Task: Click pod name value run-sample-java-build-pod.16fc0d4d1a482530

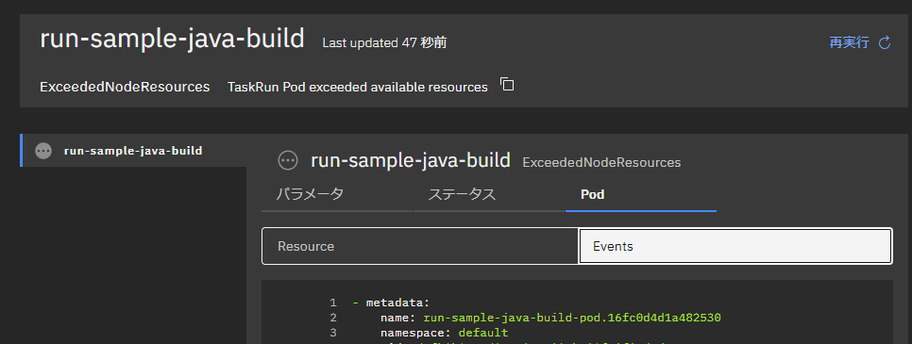Action: (572, 318)
